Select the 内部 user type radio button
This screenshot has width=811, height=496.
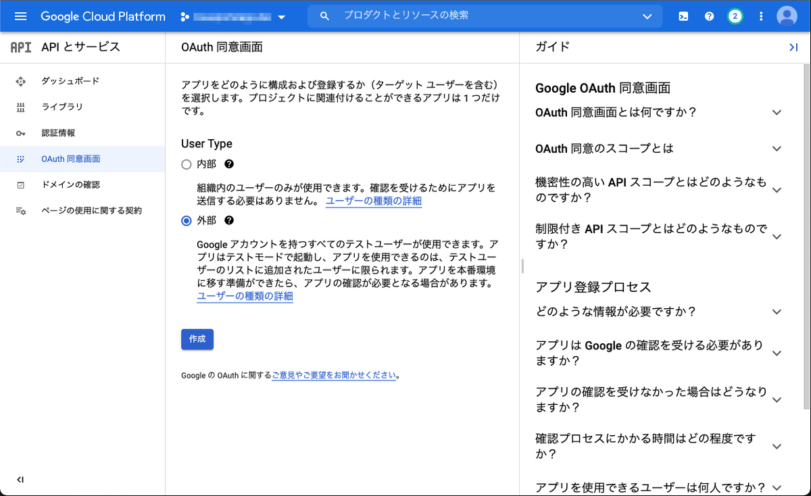pyautogui.click(x=187, y=164)
